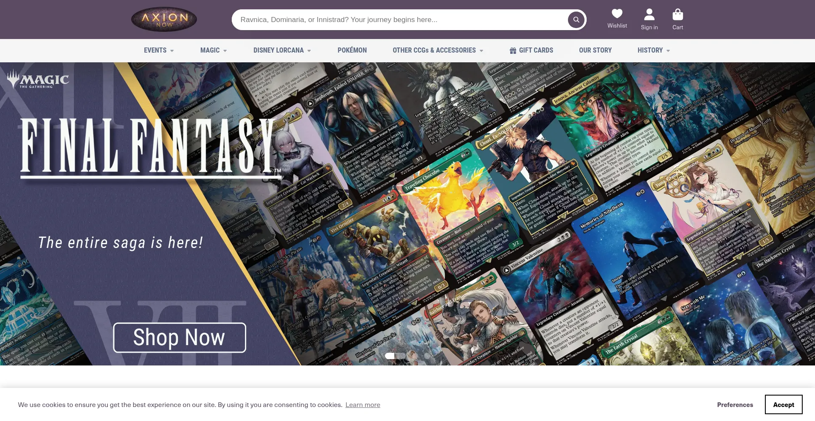Viewport: 815px width, 421px height.
Task: Click the Sign in person icon
Action: tap(649, 15)
